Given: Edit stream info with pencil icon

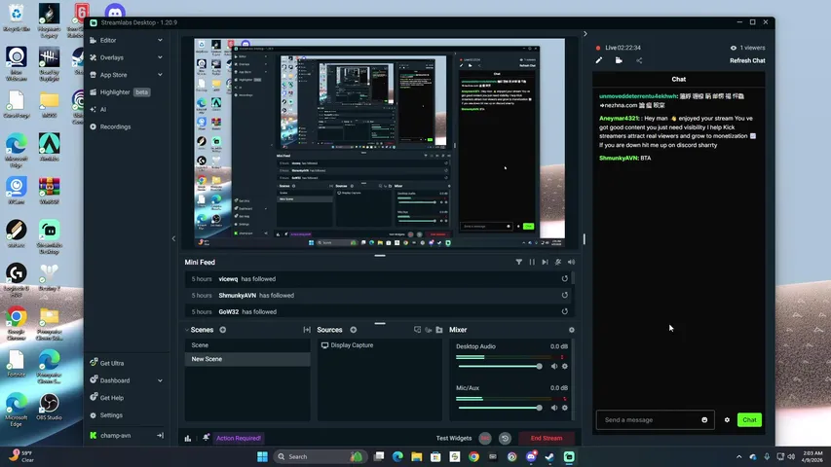Looking at the screenshot, I should tap(599, 60).
